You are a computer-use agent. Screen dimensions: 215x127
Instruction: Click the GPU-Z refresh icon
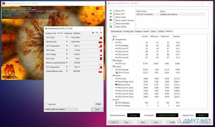click(x=97, y=33)
